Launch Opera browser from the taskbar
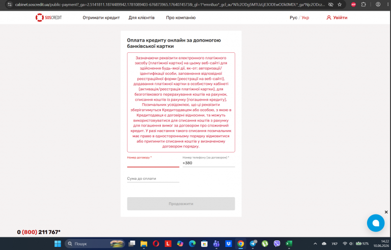The image size is (391, 250). click(x=156, y=243)
